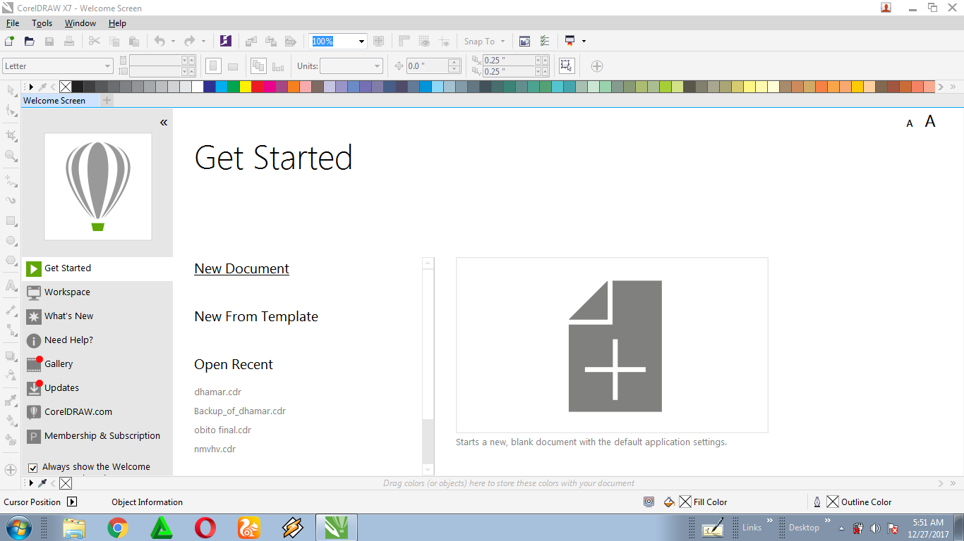Viewport: 964px width, 541px height.
Task: Click the Get Started play icon
Action: point(34,268)
